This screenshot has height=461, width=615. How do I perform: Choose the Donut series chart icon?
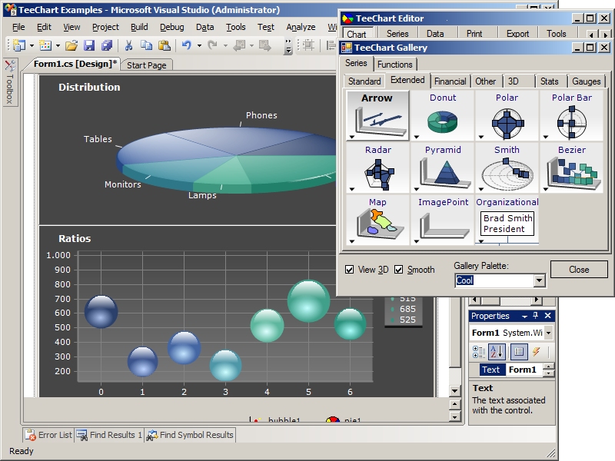point(443,115)
